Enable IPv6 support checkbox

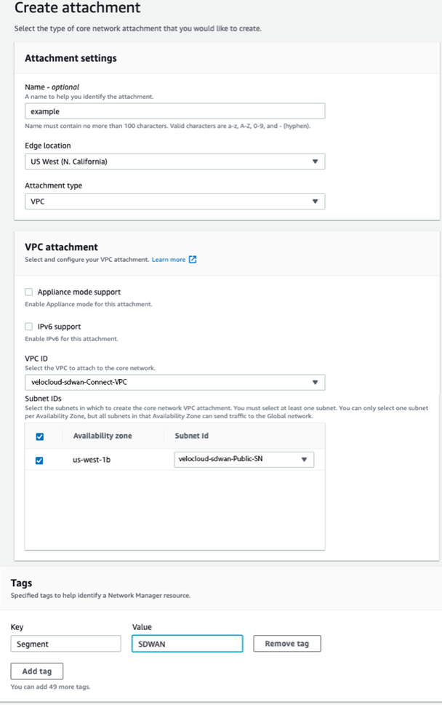[29, 327]
